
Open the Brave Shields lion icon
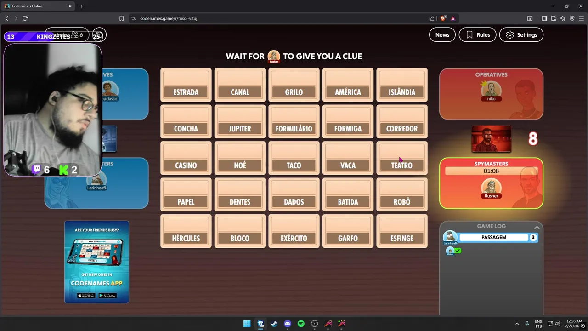coord(443,18)
